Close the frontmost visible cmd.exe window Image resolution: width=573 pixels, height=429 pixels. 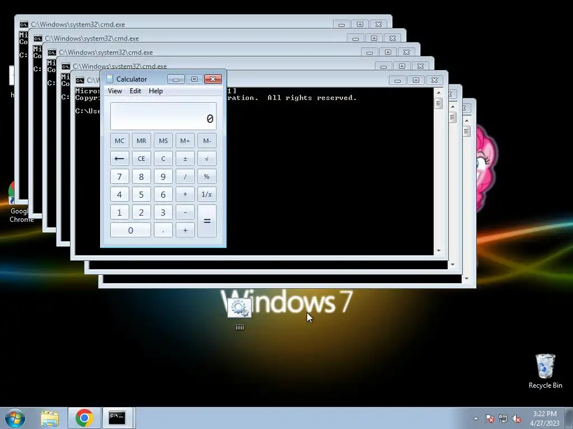tap(434, 80)
